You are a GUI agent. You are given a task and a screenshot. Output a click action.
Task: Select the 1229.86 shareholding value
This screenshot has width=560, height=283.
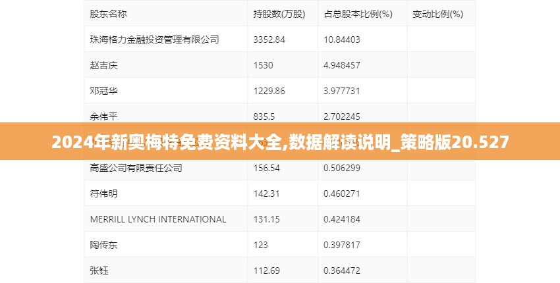tap(269, 91)
